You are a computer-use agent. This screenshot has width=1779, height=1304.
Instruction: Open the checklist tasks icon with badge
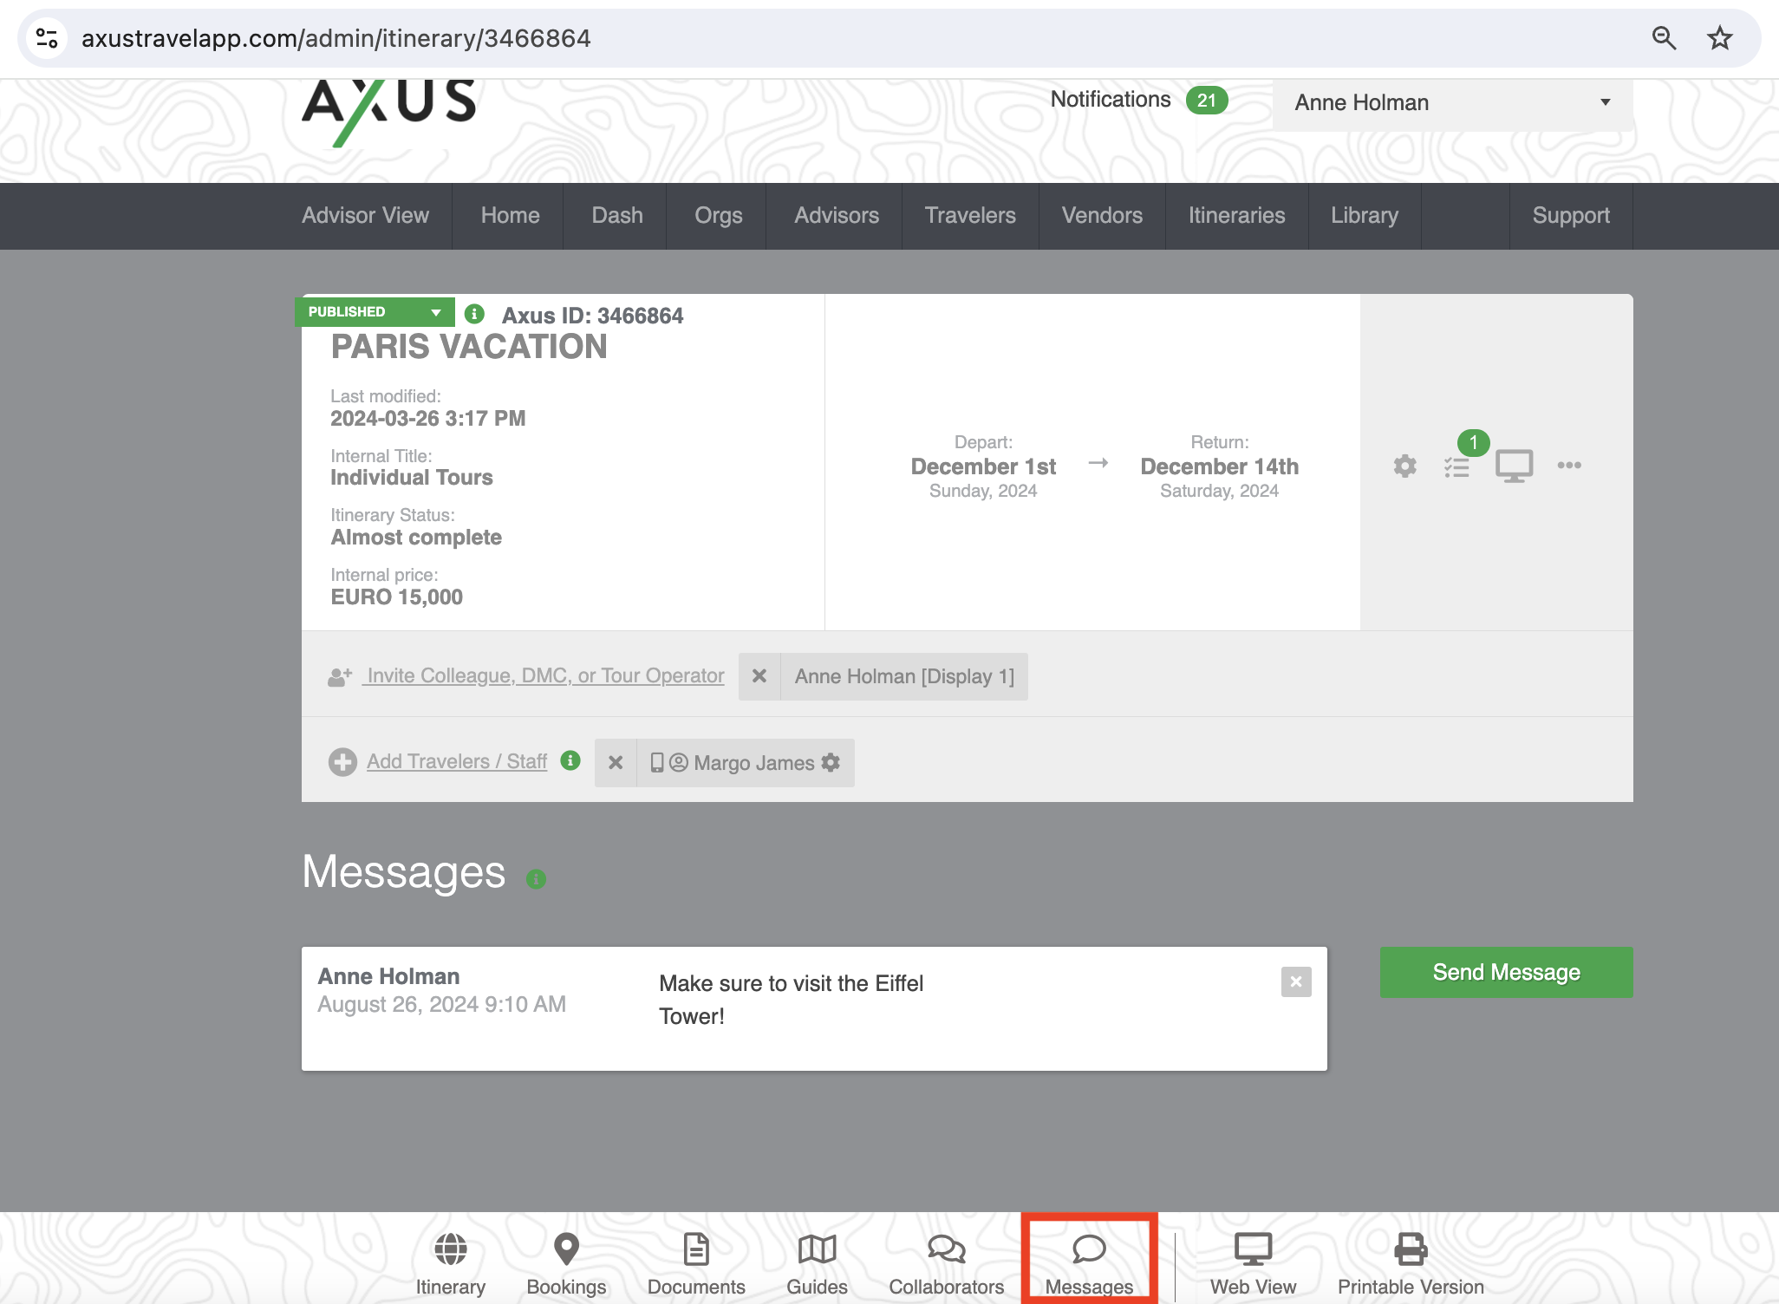coord(1456,467)
